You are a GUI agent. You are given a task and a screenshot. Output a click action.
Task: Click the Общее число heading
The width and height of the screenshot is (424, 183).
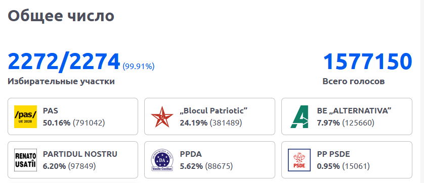click(x=61, y=16)
